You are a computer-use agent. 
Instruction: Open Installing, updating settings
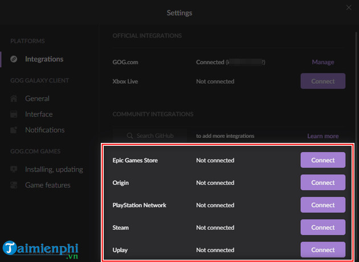[54, 170]
